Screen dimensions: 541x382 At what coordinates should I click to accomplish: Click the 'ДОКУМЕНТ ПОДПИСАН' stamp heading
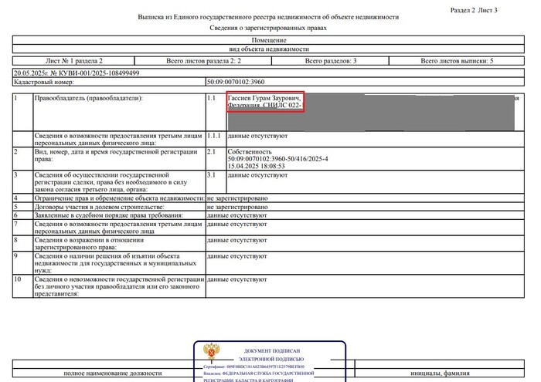pos(270,351)
